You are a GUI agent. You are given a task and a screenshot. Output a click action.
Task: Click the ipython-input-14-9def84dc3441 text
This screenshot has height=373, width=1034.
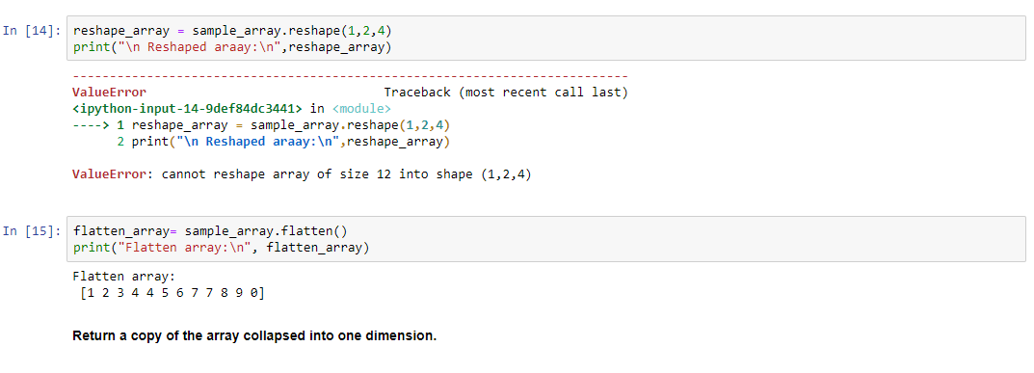(187, 109)
